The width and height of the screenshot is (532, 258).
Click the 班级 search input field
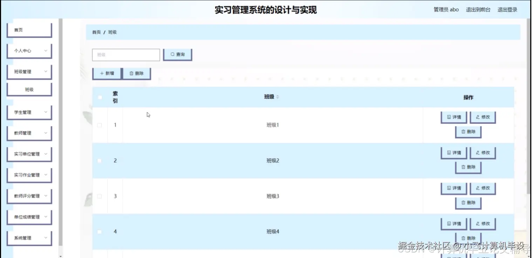click(x=126, y=55)
